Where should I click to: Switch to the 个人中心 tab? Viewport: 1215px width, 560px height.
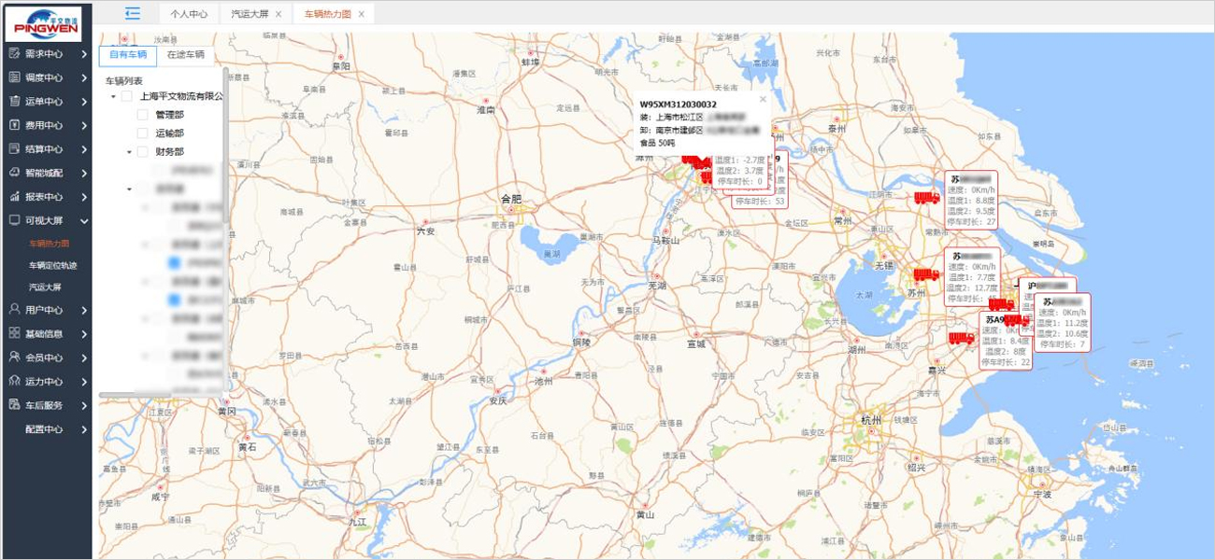[191, 14]
